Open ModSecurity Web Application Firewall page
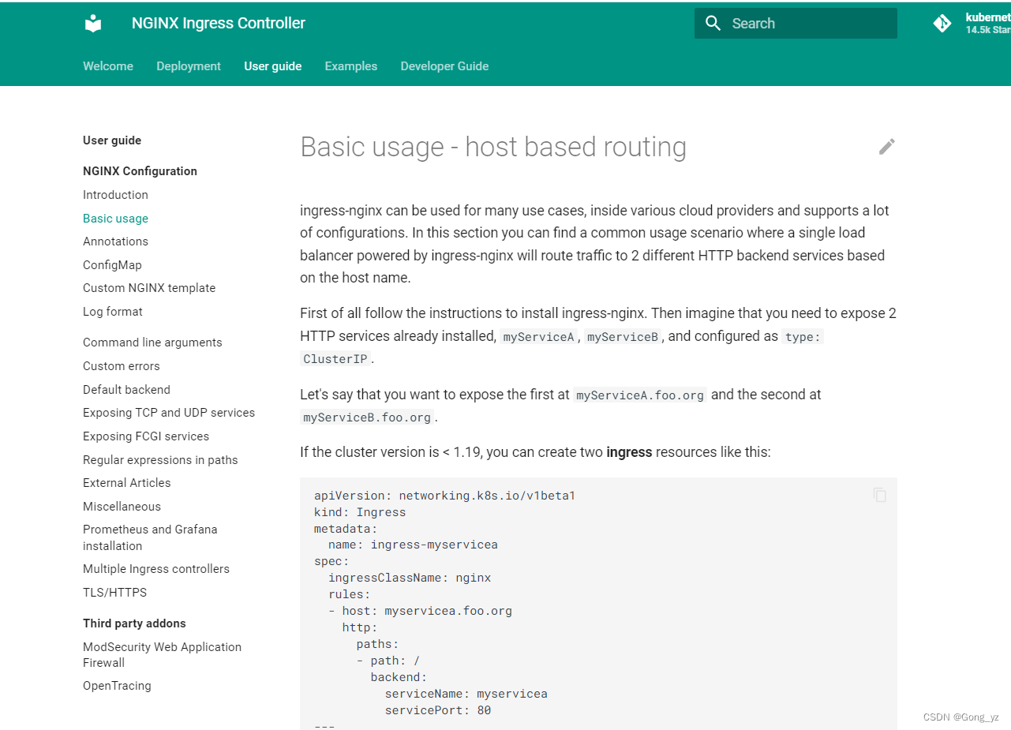1011x730 pixels. [162, 655]
